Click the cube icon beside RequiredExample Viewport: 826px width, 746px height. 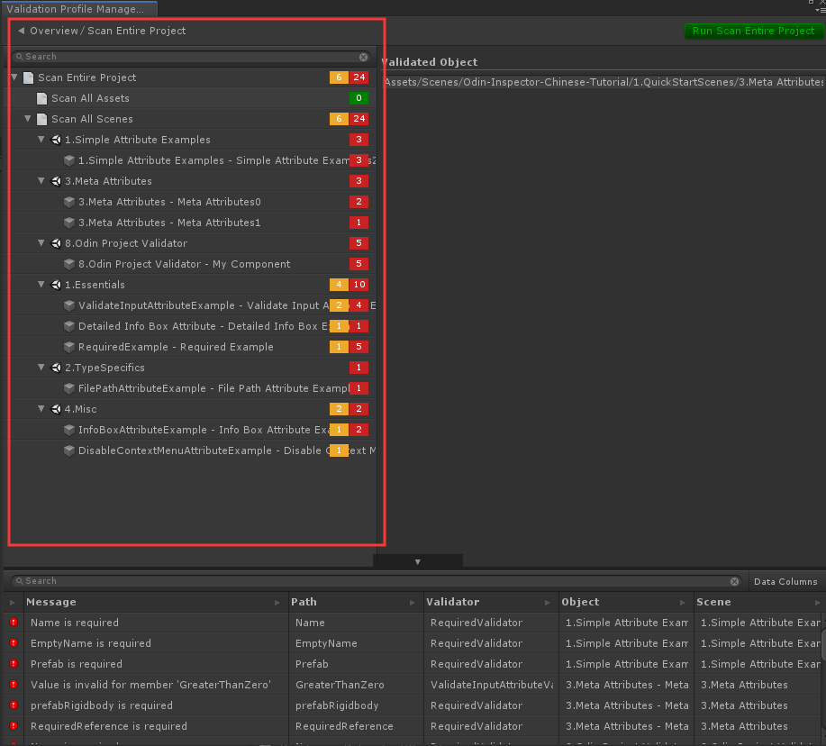pos(69,347)
